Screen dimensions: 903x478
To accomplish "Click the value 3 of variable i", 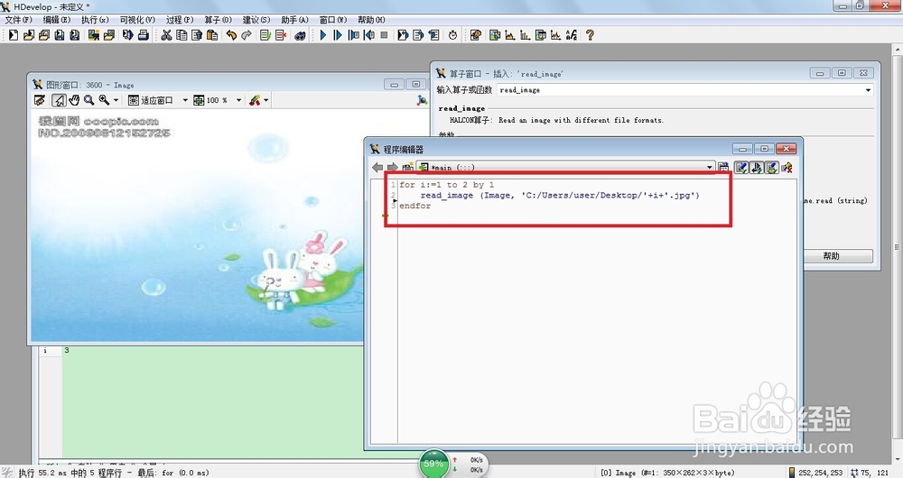I will [67, 350].
